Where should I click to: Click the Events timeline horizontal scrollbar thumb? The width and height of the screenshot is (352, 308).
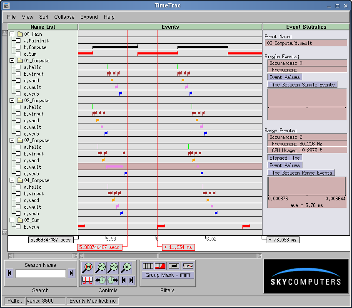click(x=159, y=256)
